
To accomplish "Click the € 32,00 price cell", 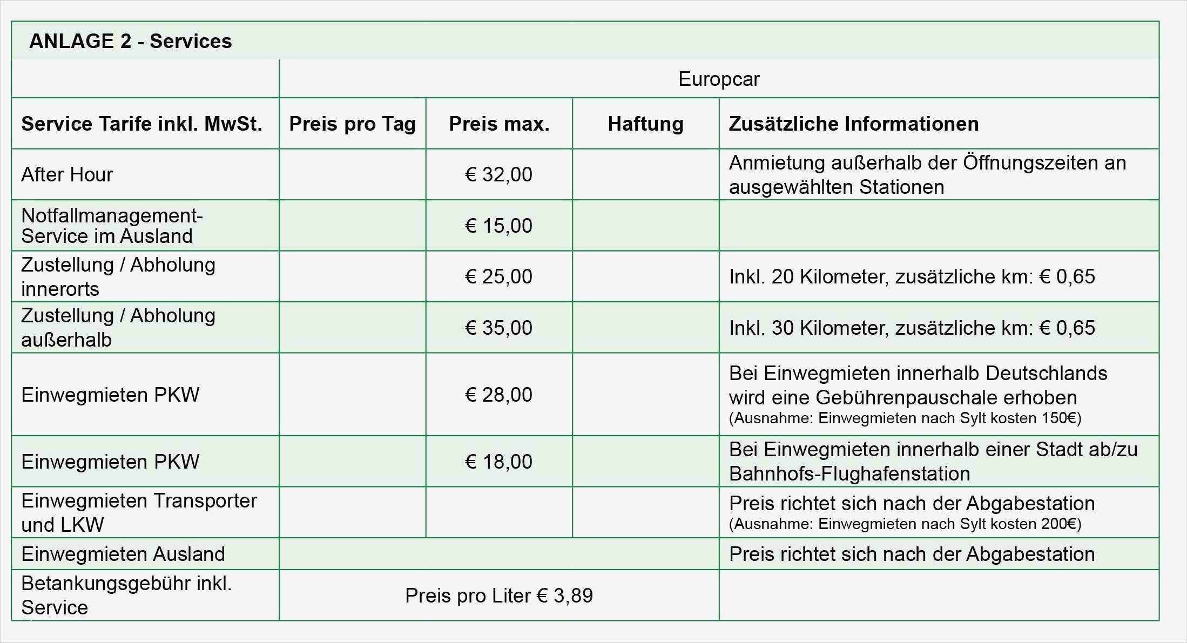I will click(498, 174).
